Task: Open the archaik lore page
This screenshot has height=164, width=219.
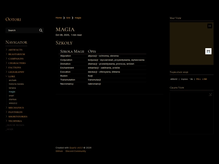Action: pos(13,80)
